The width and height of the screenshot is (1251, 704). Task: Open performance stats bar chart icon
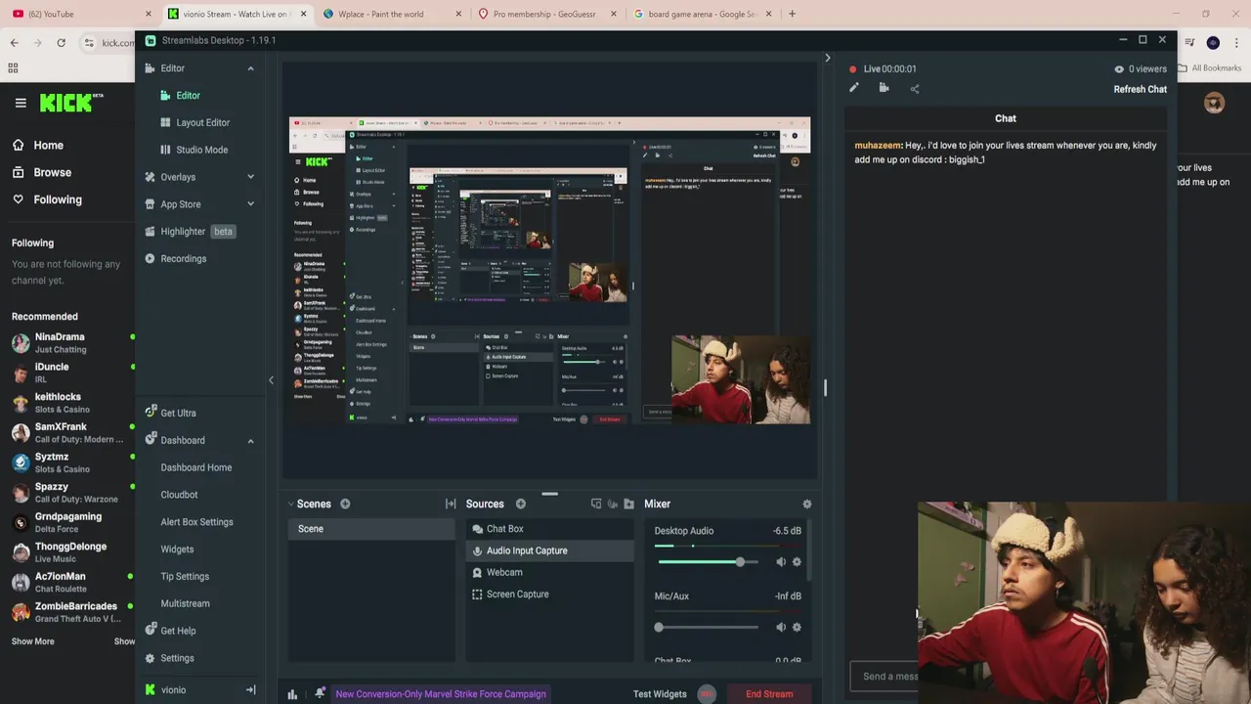pos(292,694)
